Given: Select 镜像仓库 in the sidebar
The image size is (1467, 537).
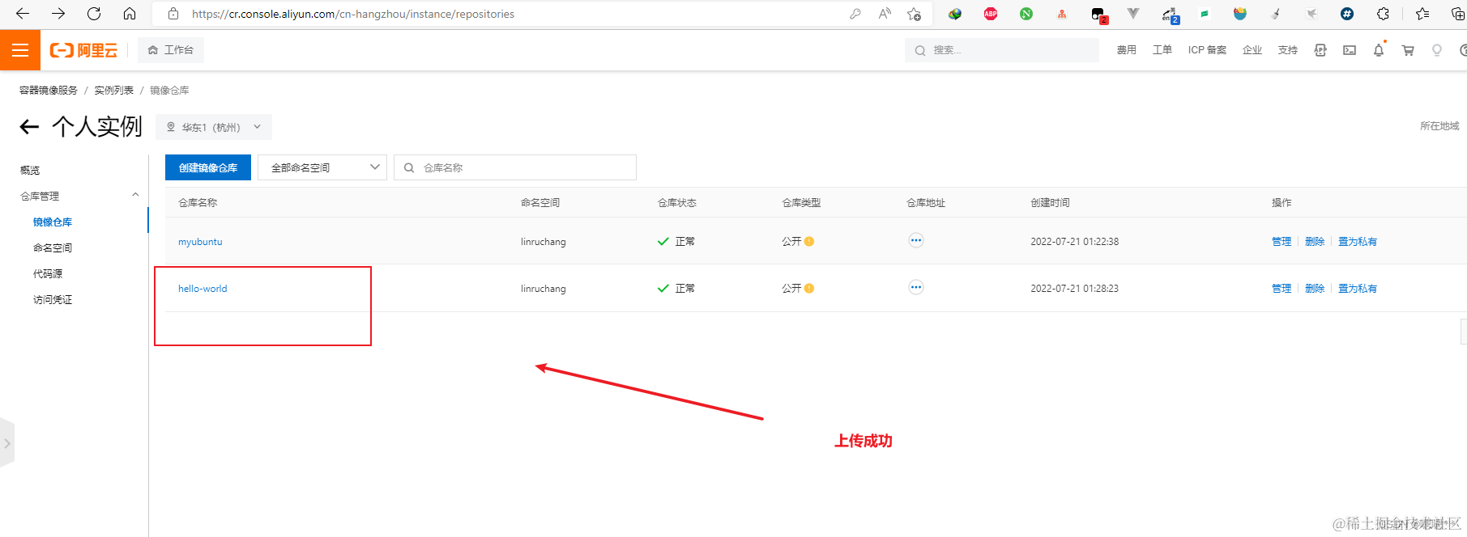Looking at the screenshot, I should pyautogui.click(x=53, y=222).
